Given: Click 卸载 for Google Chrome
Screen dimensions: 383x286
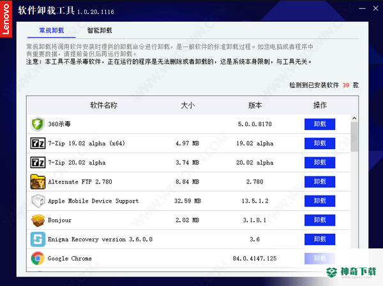Looking at the screenshot, I should coord(320,259).
